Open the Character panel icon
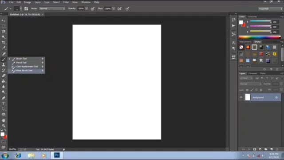The image size is (284, 160). tap(234, 43)
